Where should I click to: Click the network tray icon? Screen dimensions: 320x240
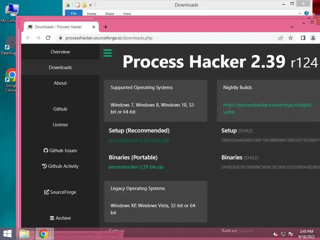coord(283,234)
